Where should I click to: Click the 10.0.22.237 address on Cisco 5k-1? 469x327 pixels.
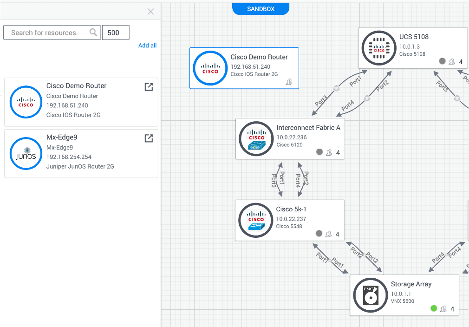(x=291, y=219)
